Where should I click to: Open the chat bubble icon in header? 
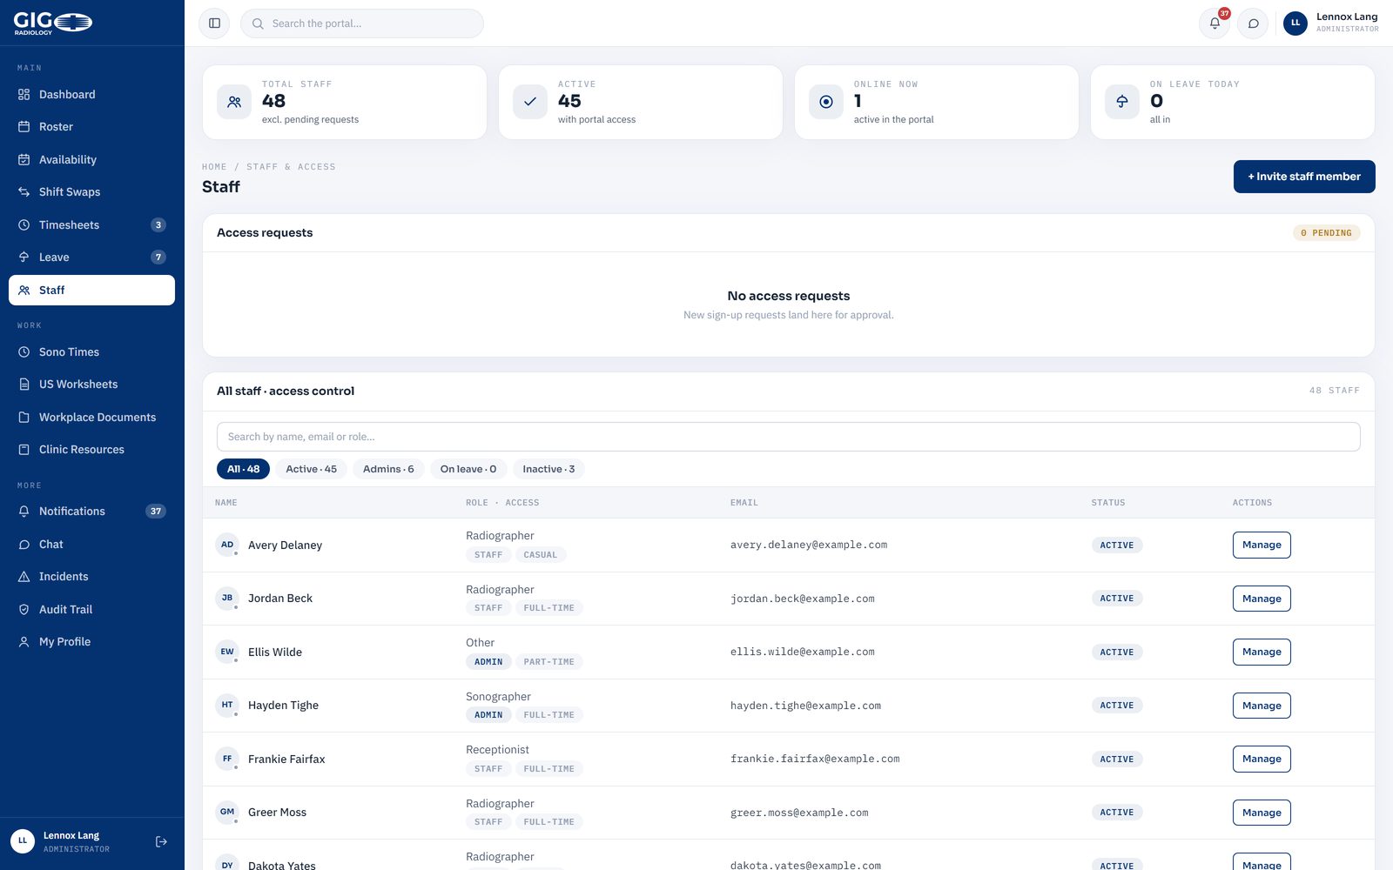point(1253,23)
